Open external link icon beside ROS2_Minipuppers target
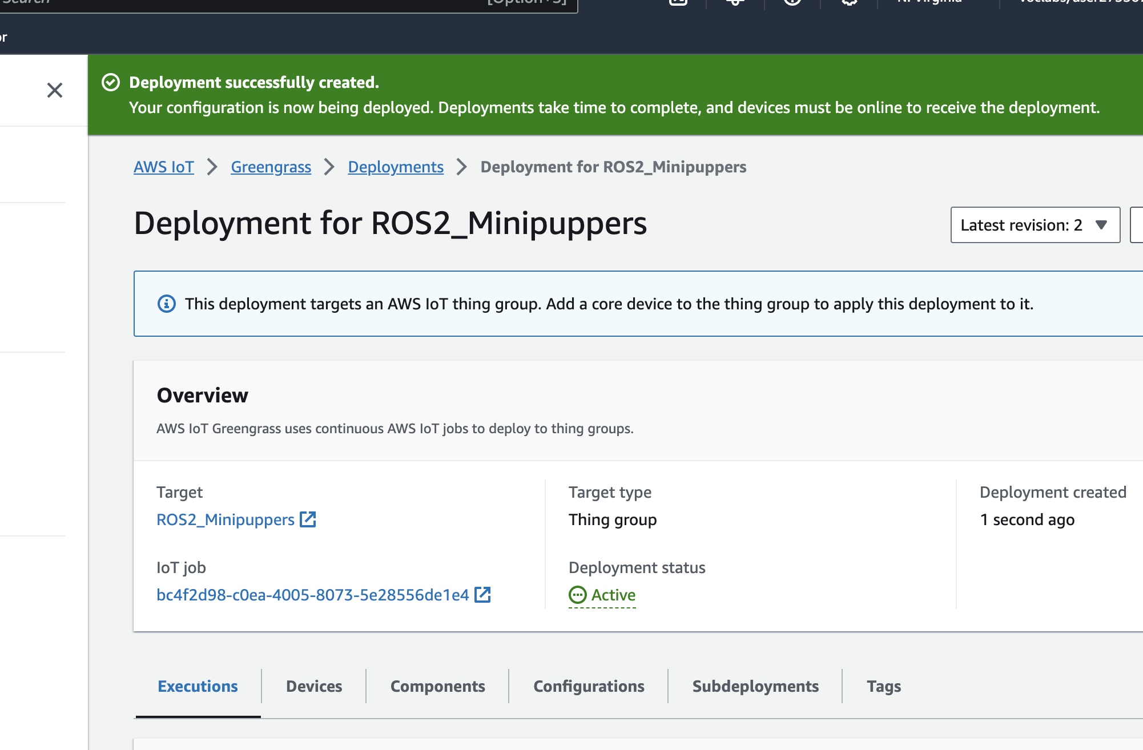The width and height of the screenshot is (1143, 750). click(x=308, y=519)
